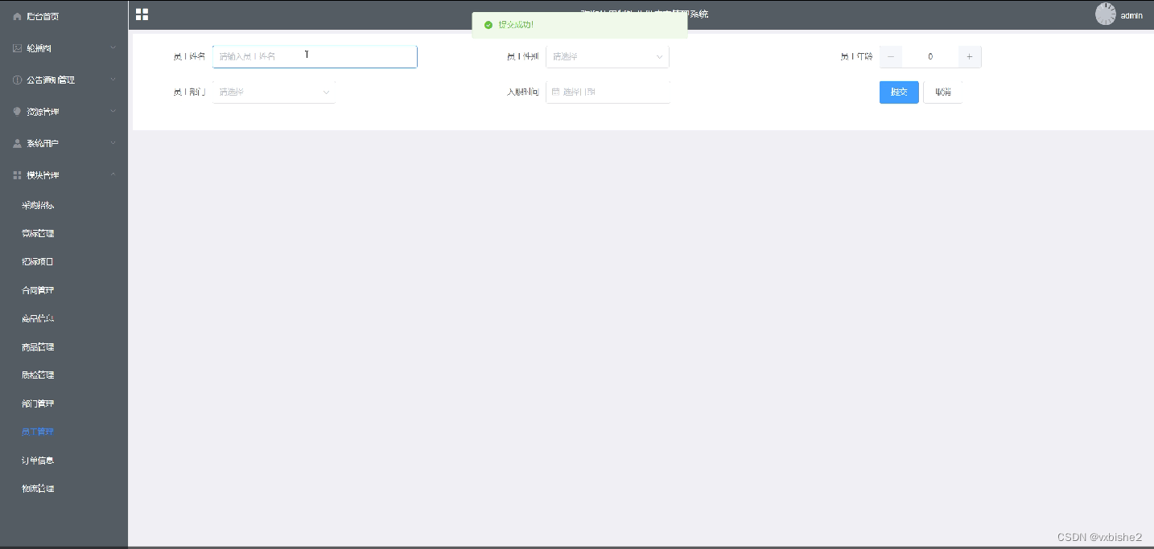Click the 员工年龄 field label
1154x549 pixels.
pos(856,56)
